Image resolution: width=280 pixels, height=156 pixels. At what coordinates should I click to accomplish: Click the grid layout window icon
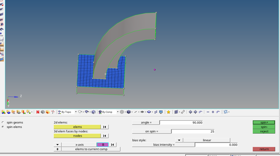(x=176, y=112)
